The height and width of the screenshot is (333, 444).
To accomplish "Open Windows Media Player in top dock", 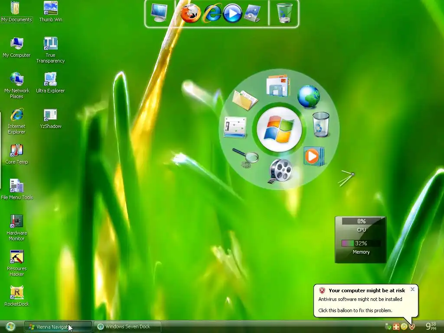I will (x=232, y=13).
